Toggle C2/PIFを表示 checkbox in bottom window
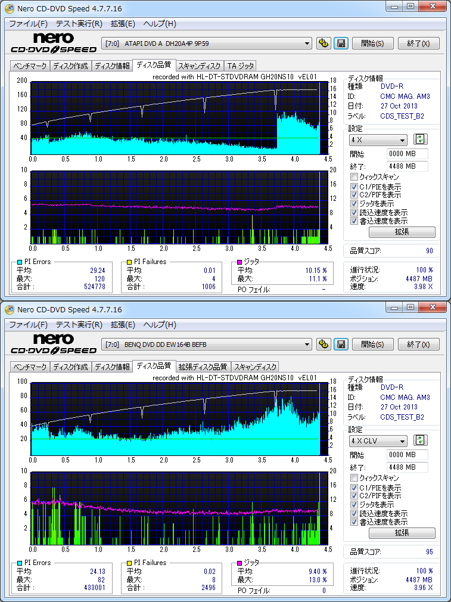Viewport: 451px width, 602px height. [354, 496]
